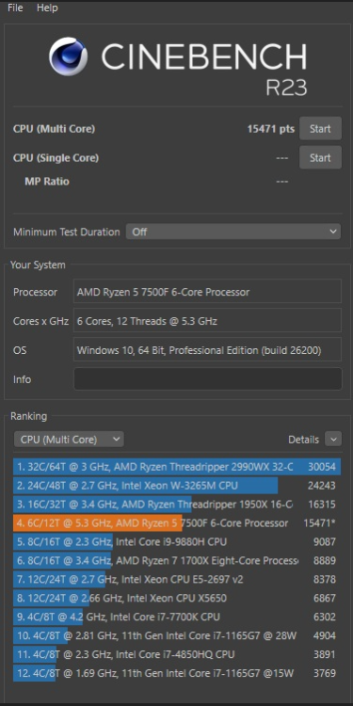
Task: Start the CPU Multi Core test
Action: tap(320, 129)
